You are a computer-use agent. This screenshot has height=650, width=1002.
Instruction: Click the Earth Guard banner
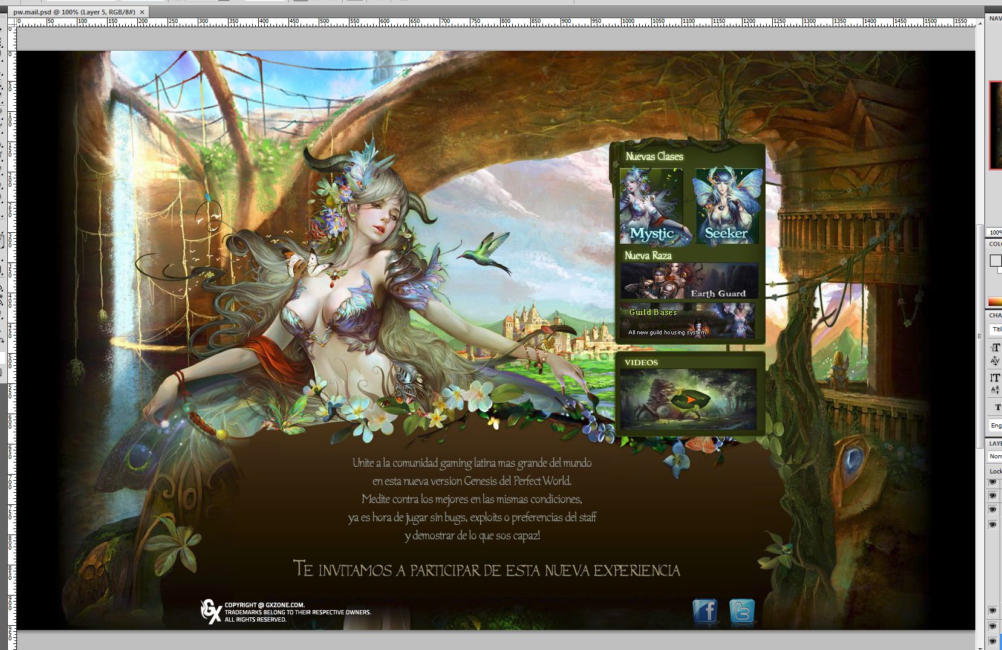point(689,281)
